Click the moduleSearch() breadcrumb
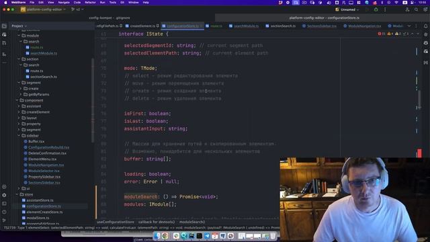Screen dimensions: 430x242 (192, 222)
